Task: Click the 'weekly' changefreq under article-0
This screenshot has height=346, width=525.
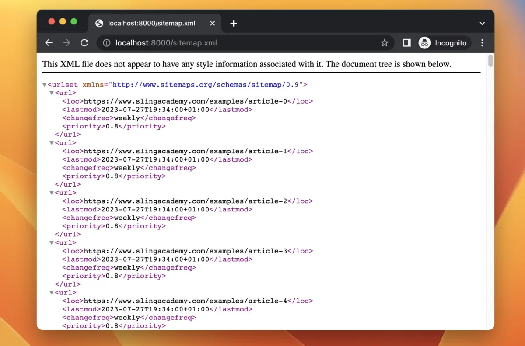Action: [127, 118]
